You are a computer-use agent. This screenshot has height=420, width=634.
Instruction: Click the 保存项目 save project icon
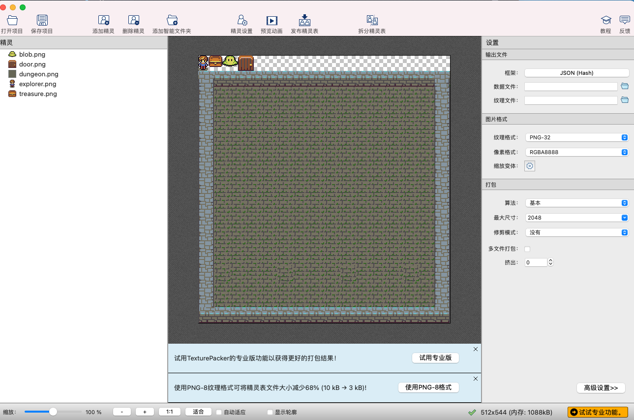coord(42,20)
